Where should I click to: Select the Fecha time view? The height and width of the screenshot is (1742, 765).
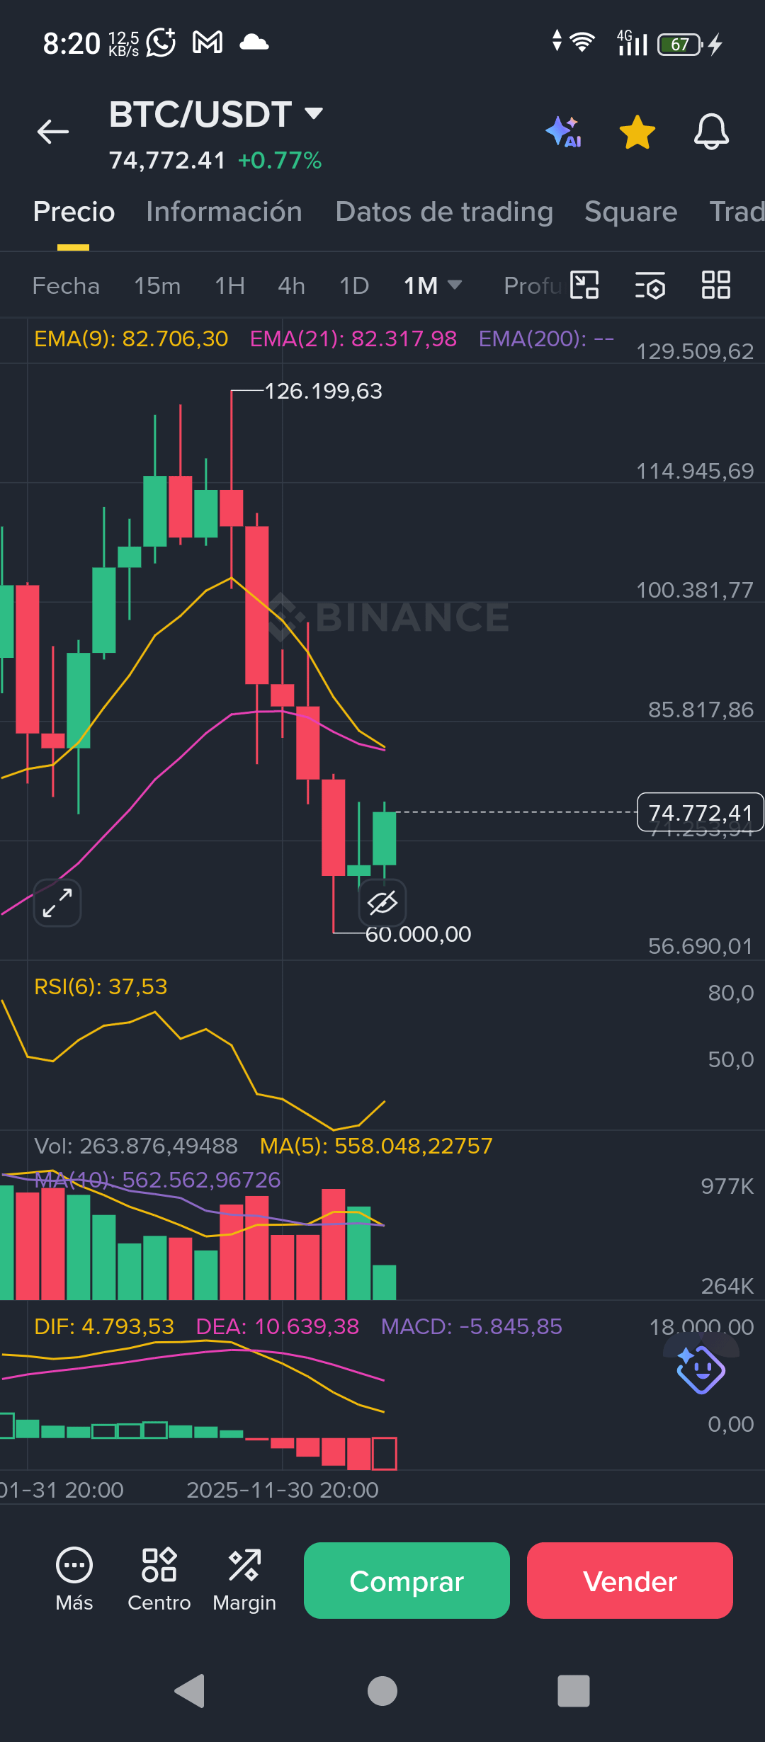point(66,286)
